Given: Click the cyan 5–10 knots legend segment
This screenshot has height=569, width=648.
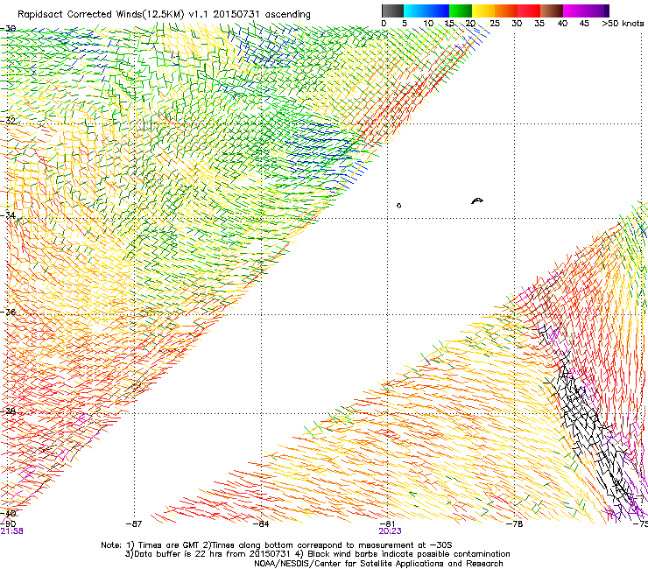Looking at the screenshot, I should (415, 11).
